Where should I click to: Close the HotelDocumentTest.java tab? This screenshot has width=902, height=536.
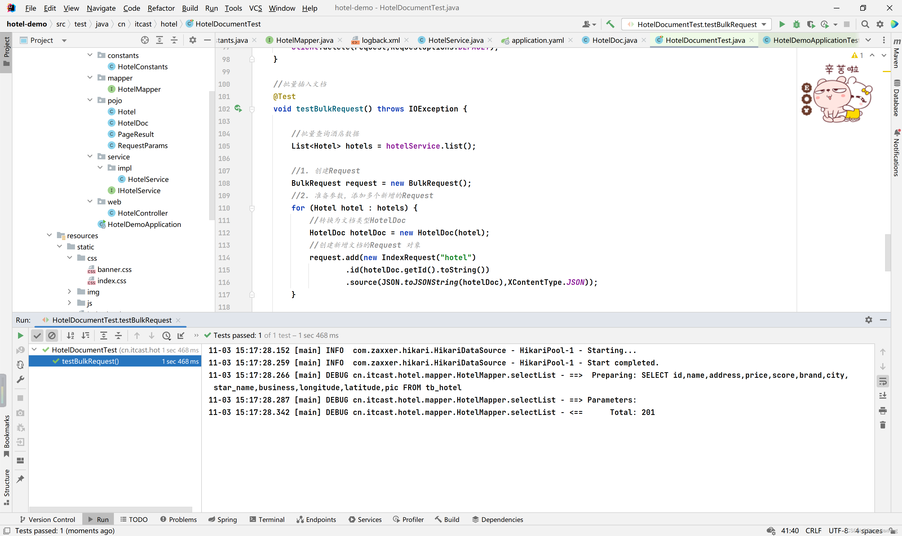click(751, 40)
